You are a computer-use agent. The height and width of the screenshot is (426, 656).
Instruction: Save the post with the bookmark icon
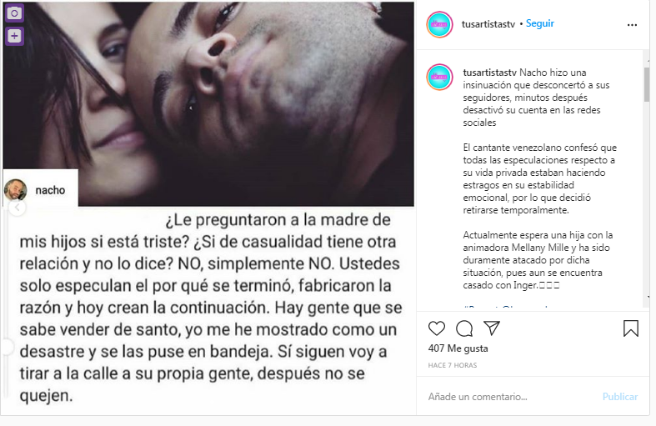click(x=630, y=328)
